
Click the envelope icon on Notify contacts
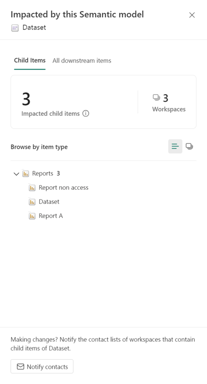pos(21,367)
